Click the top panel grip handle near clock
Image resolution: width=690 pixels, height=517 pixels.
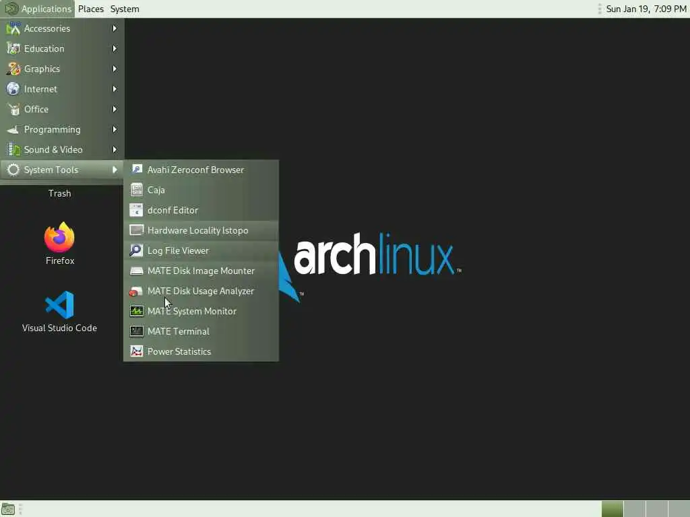click(599, 9)
